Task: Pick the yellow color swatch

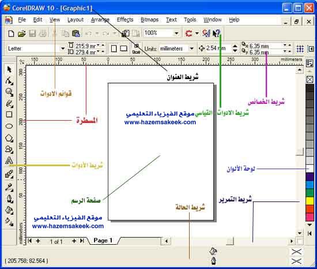Action: (x=310, y=201)
